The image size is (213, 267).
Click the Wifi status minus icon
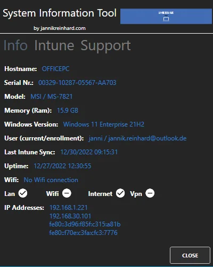pos(67,193)
